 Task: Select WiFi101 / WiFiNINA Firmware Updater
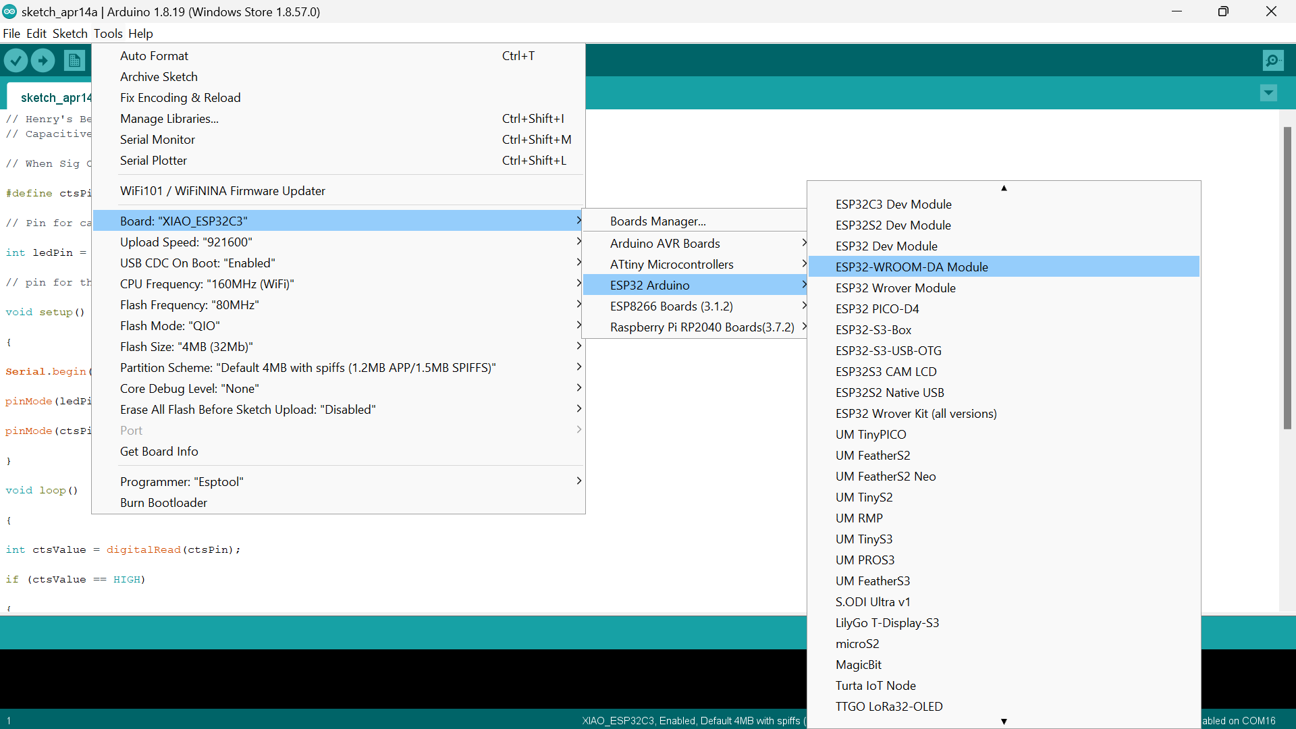[222, 191]
